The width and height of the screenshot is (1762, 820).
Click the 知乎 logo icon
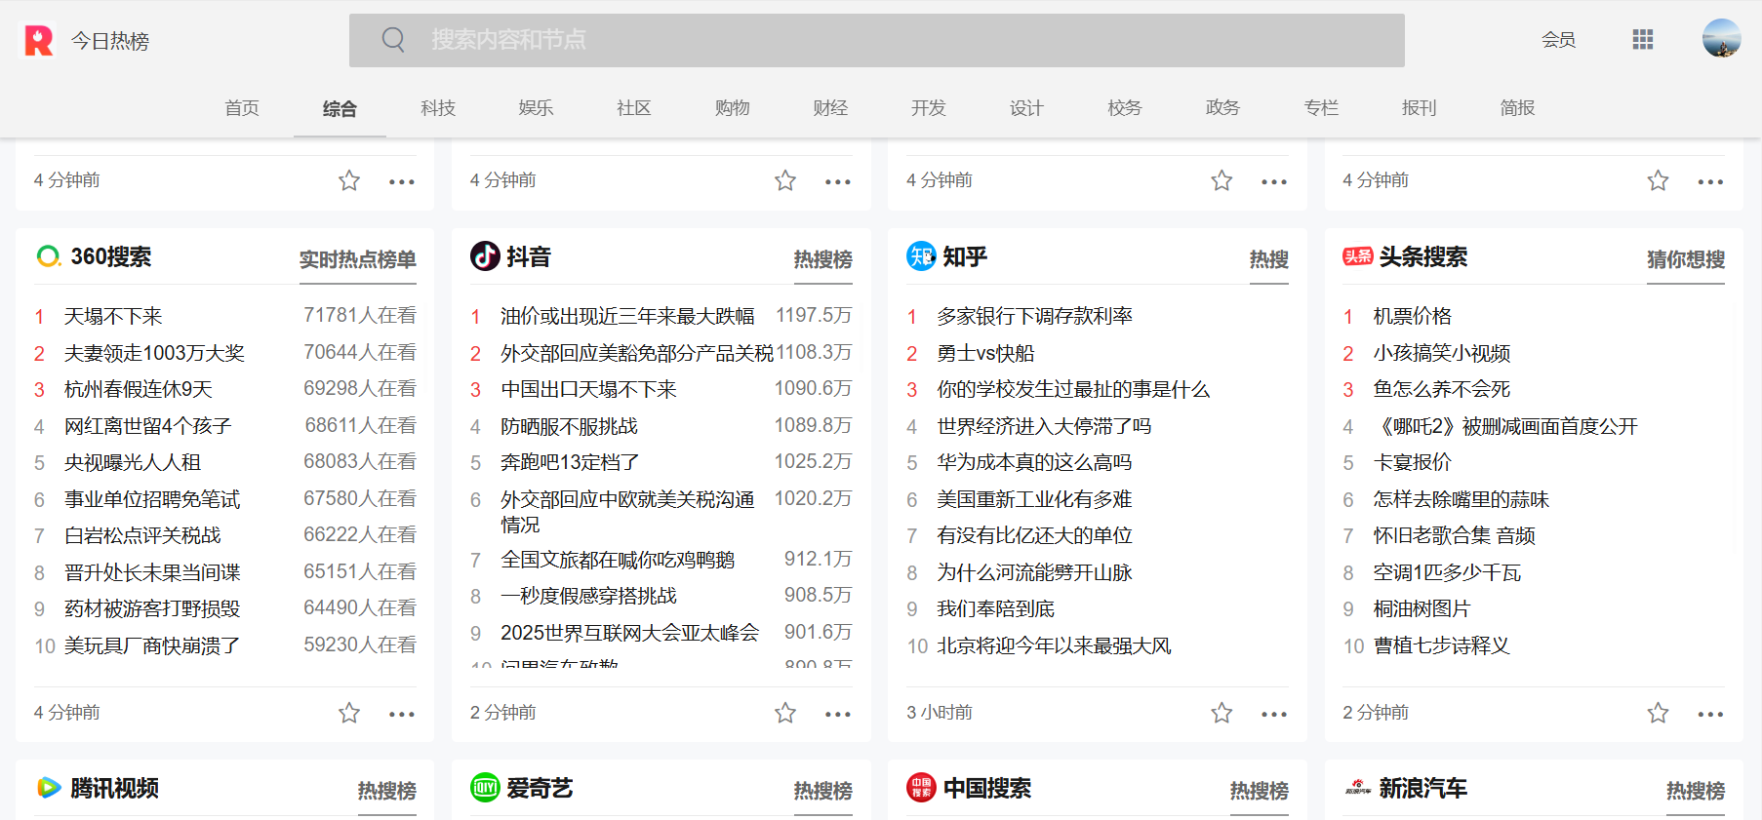(921, 256)
